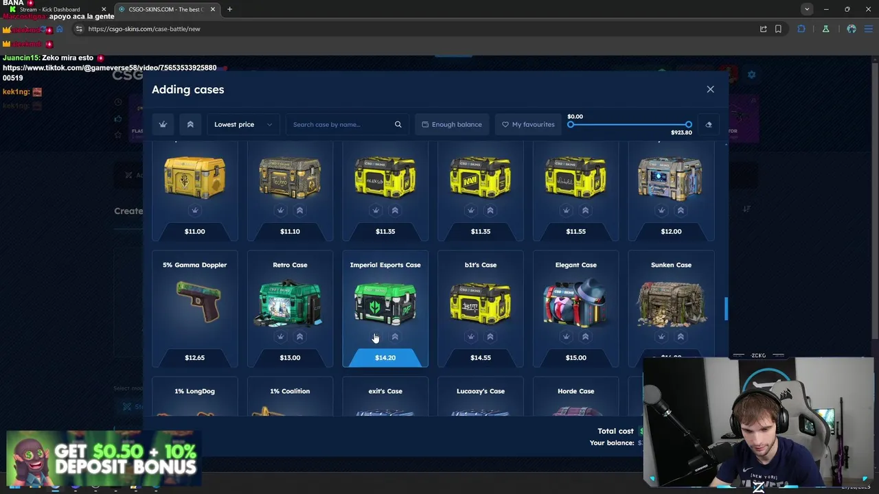The height and width of the screenshot is (494, 879).
Task: Toggle the My favourites filter
Action: point(527,124)
